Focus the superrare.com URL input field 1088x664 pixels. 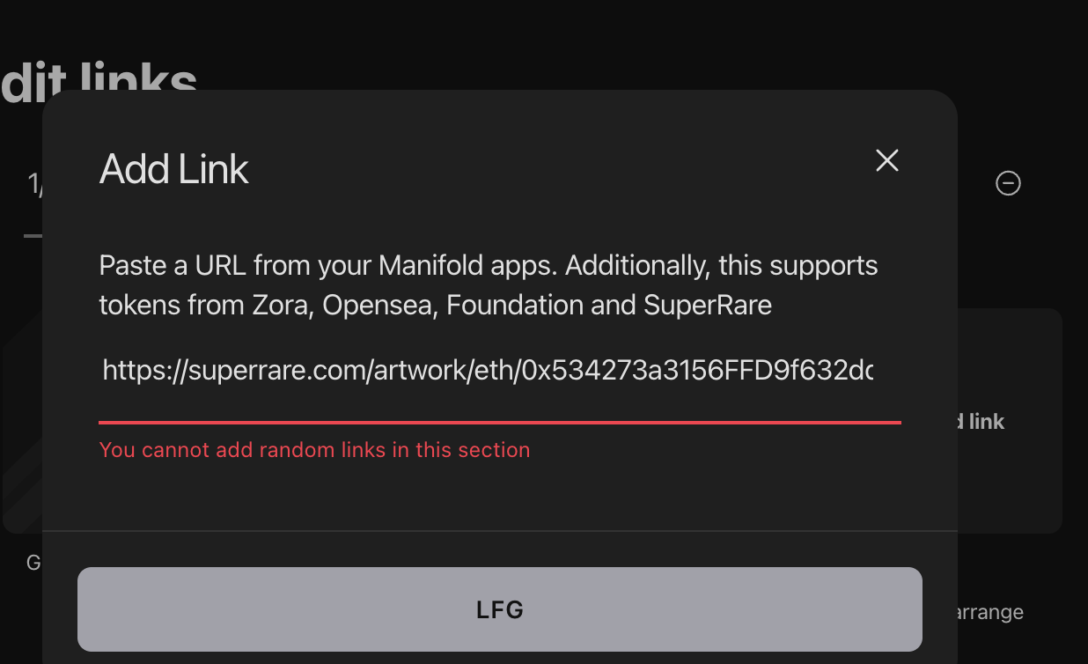point(500,371)
